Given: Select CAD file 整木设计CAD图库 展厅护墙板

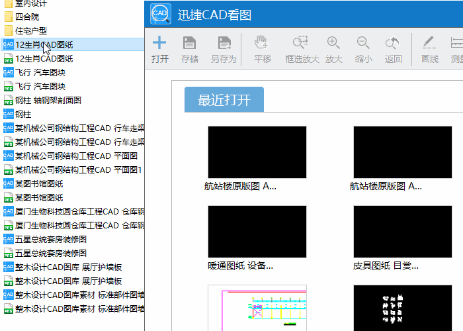Looking at the screenshot, I should (x=62, y=267).
